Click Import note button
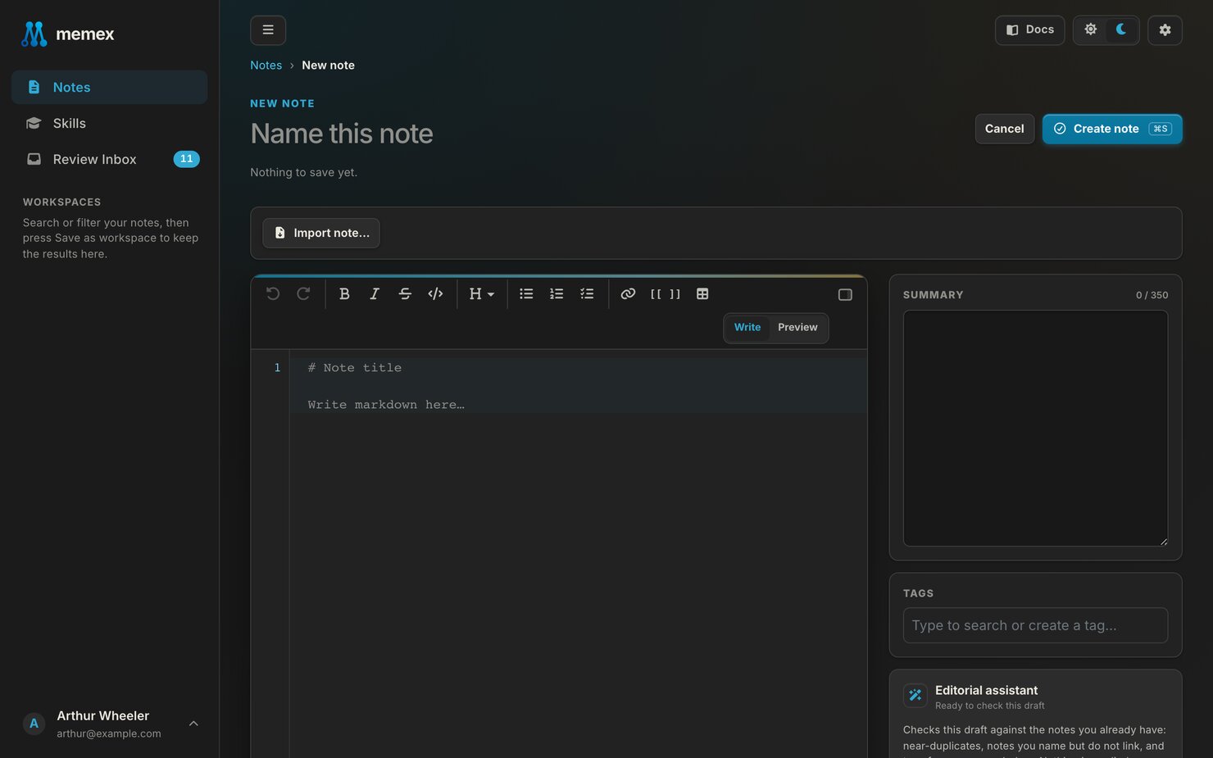 click(x=321, y=233)
